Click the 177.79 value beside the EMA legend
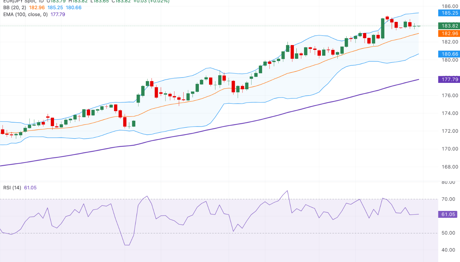Viewport: 460px width, 262px height. [x=58, y=14]
